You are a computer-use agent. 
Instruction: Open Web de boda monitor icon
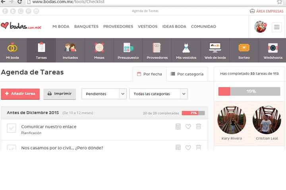(x=215, y=47)
